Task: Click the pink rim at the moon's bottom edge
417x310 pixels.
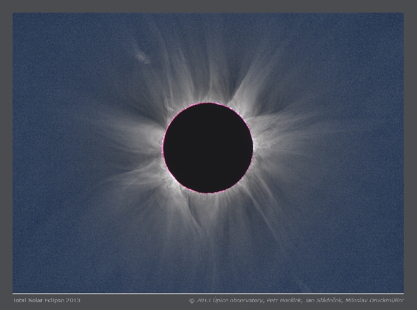Action: tap(208, 193)
